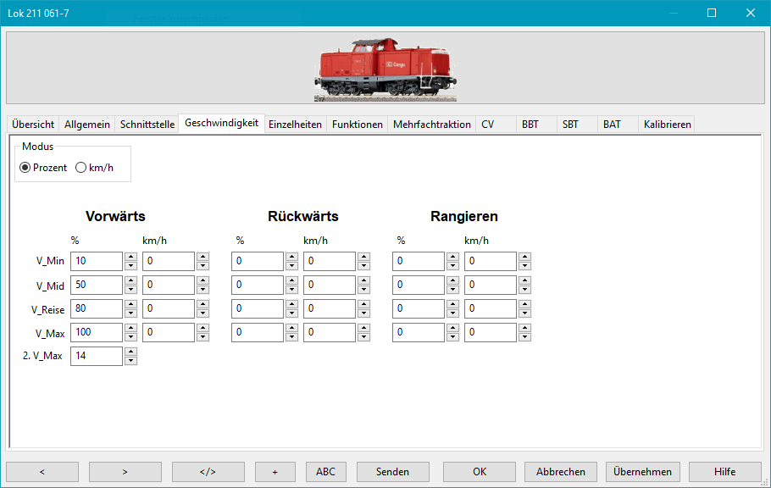This screenshot has height=488, width=771.
Task: Click the next locomotive '>' button
Action: pyautogui.click(x=125, y=472)
